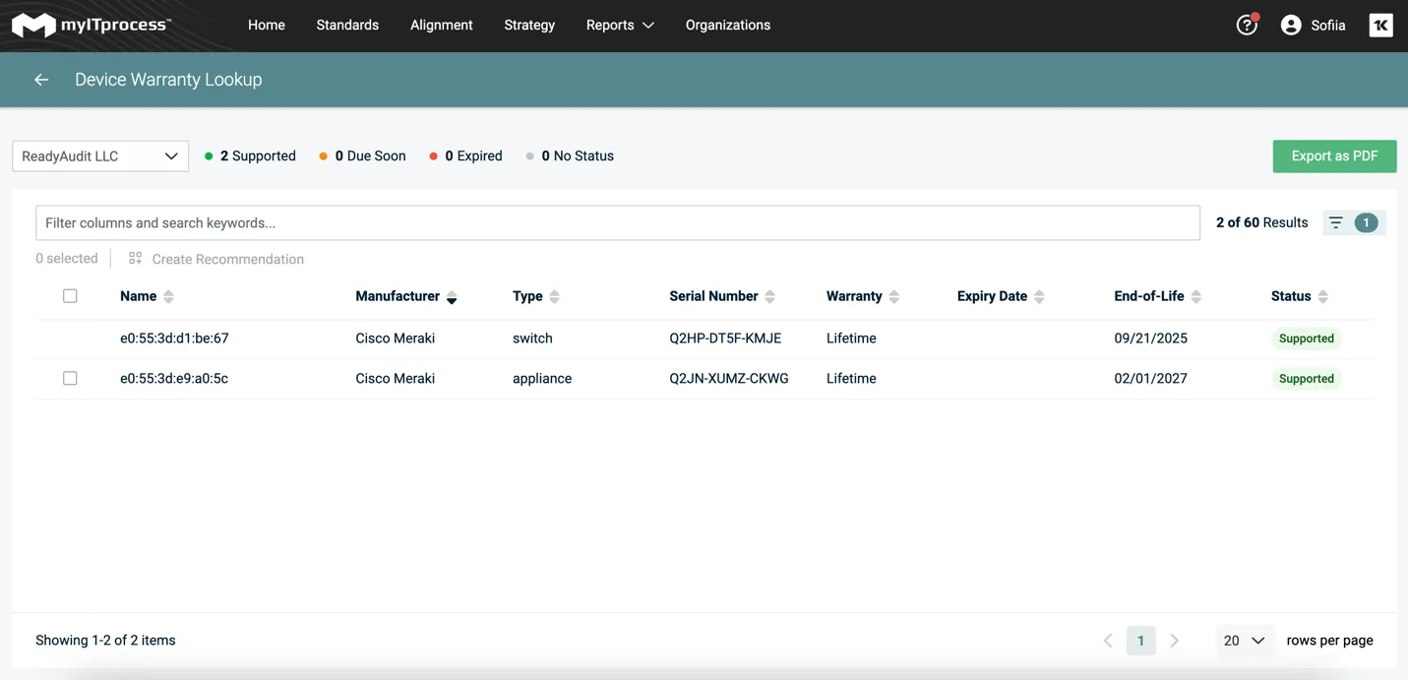The image size is (1408, 680).
Task: Open the Reports dropdown menu
Action: pyautogui.click(x=619, y=26)
